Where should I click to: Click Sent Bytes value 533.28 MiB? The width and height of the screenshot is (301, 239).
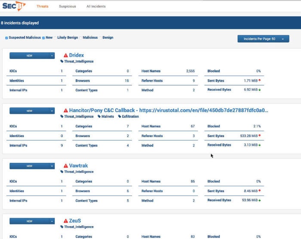click(x=249, y=136)
